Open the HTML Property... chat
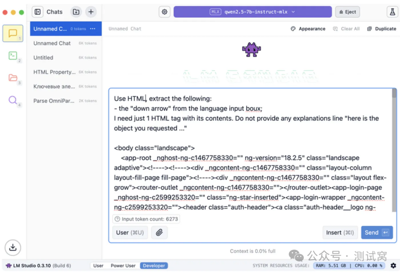Screen dimensions: 400x272 pos(66,72)
